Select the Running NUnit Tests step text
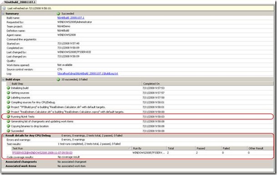Image resolution: width=277 pixels, height=175 pixels. tap(23, 117)
